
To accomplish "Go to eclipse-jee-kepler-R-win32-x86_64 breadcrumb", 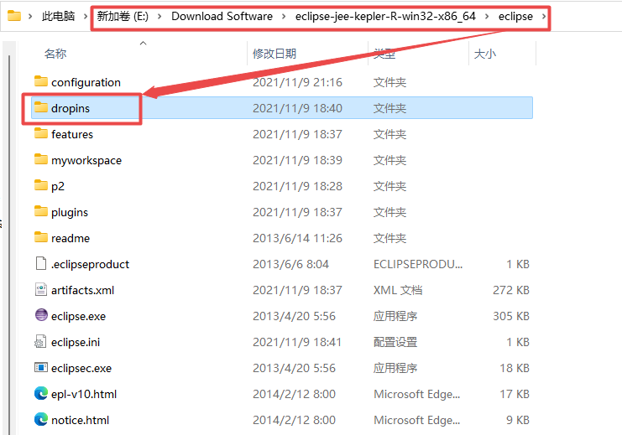I will tap(385, 16).
